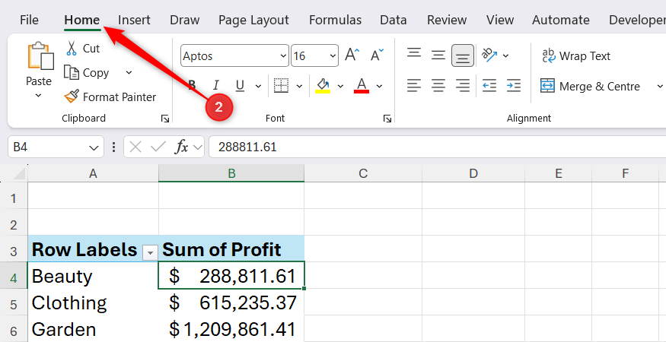Select all cells corner triangle
The image size is (666, 342).
pyautogui.click(x=18, y=173)
